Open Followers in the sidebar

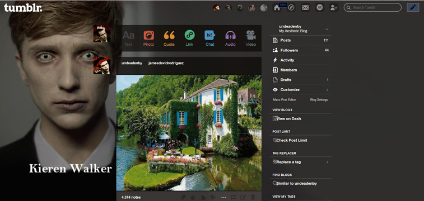[x=300, y=50]
